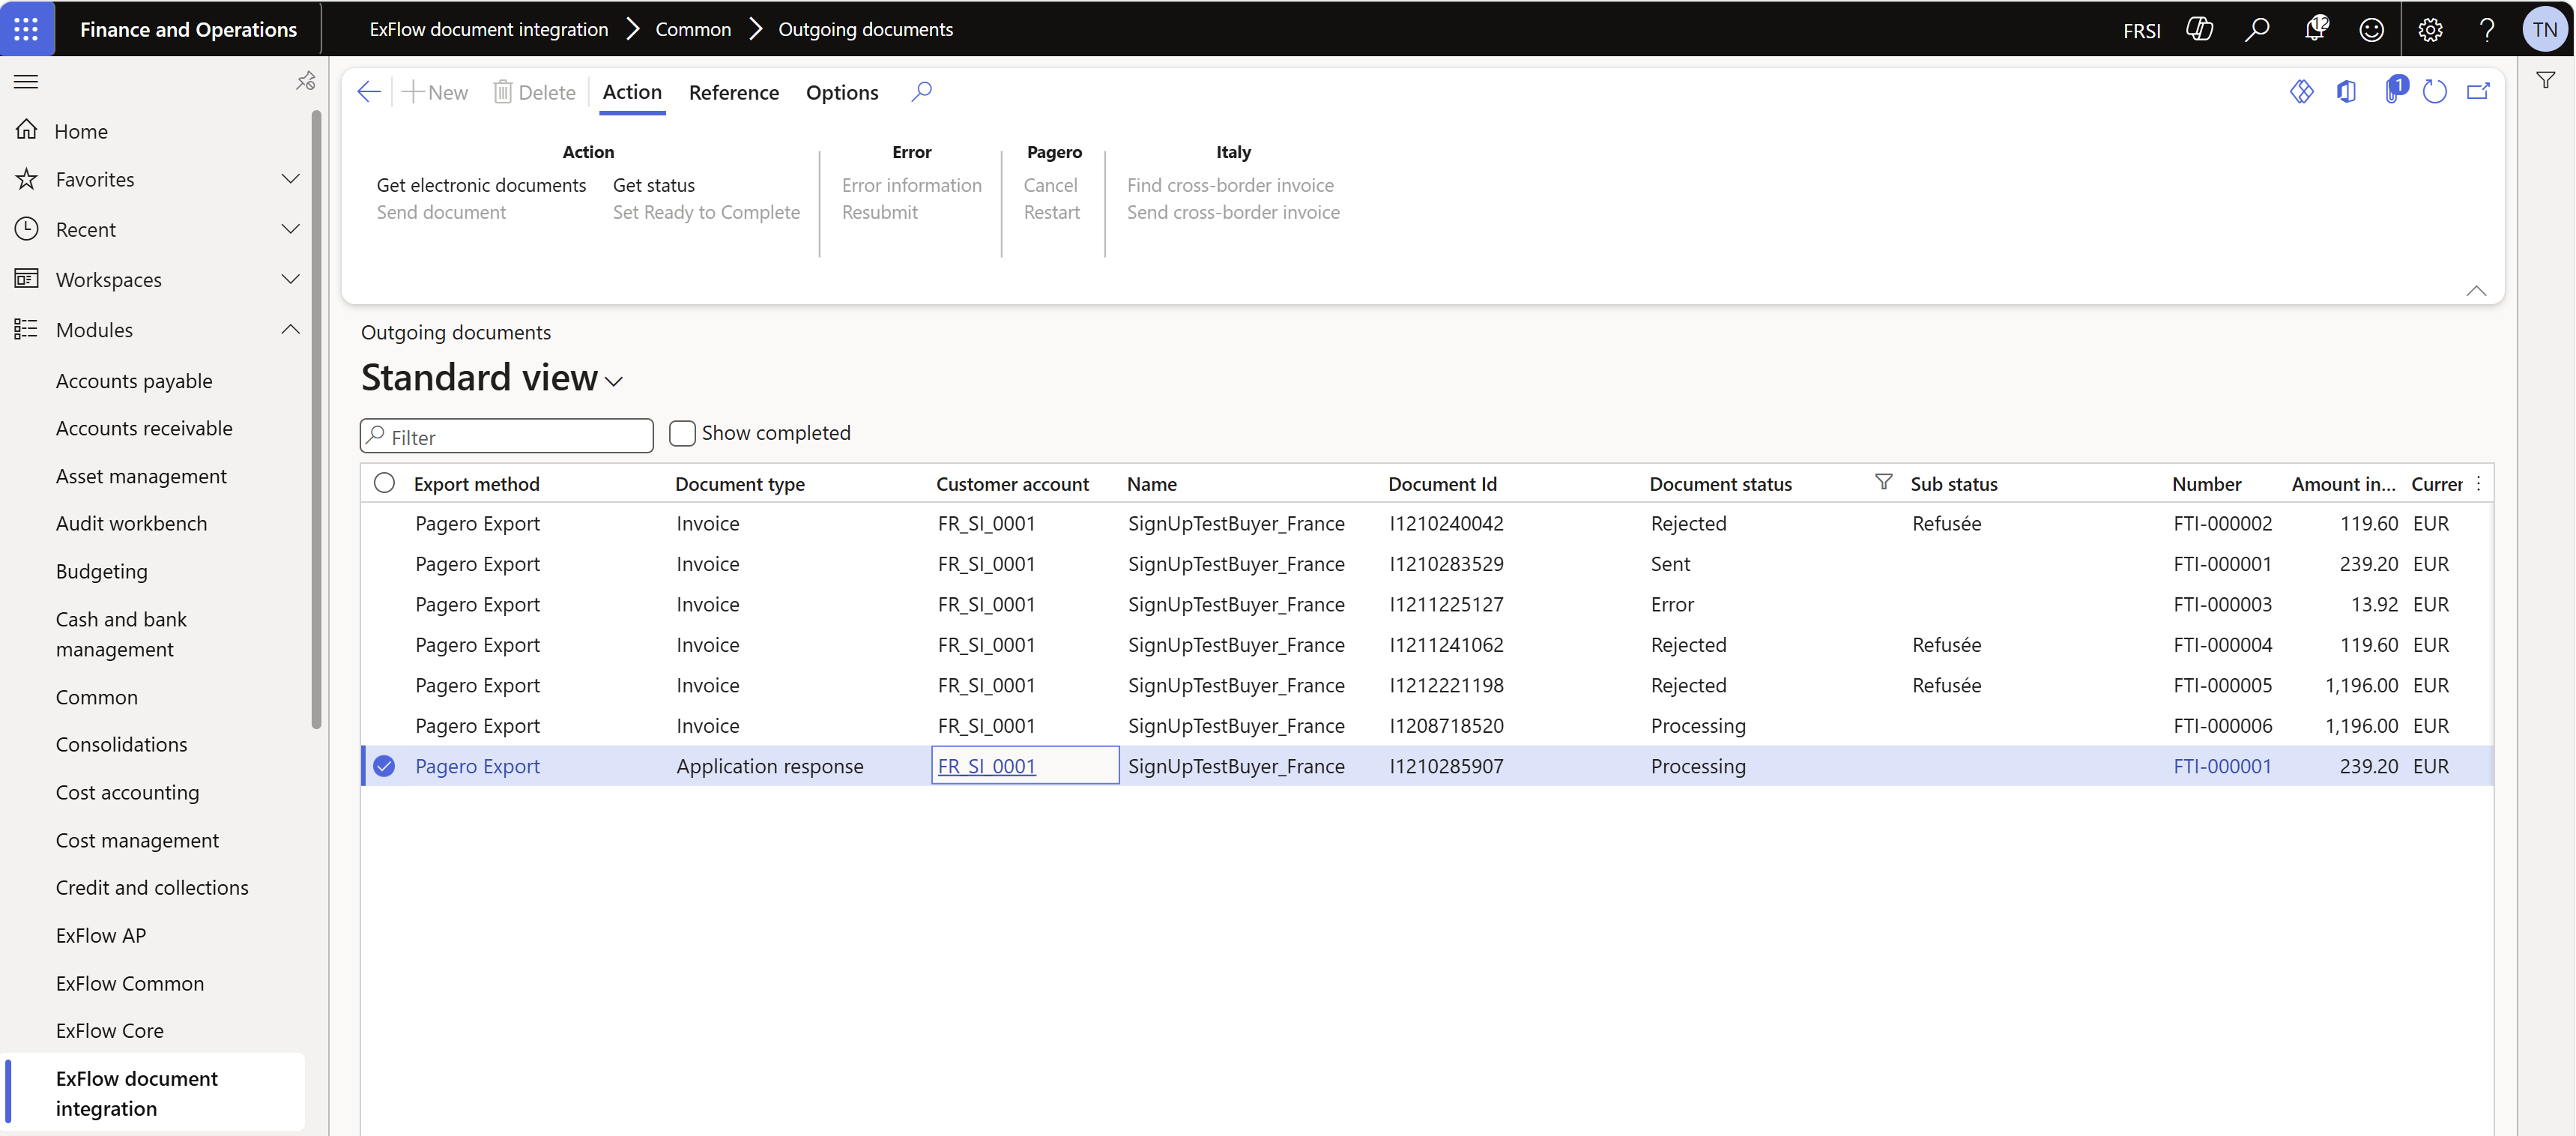Open the Power Apps diamond icon
2576x1136 pixels.
point(2301,92)
